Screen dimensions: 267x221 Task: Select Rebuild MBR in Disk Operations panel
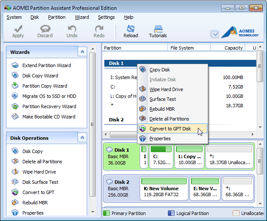[x=30, y=203]
